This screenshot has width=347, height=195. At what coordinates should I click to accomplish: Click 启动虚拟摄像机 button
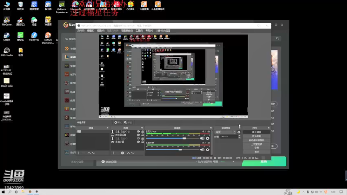coord(256,140)
